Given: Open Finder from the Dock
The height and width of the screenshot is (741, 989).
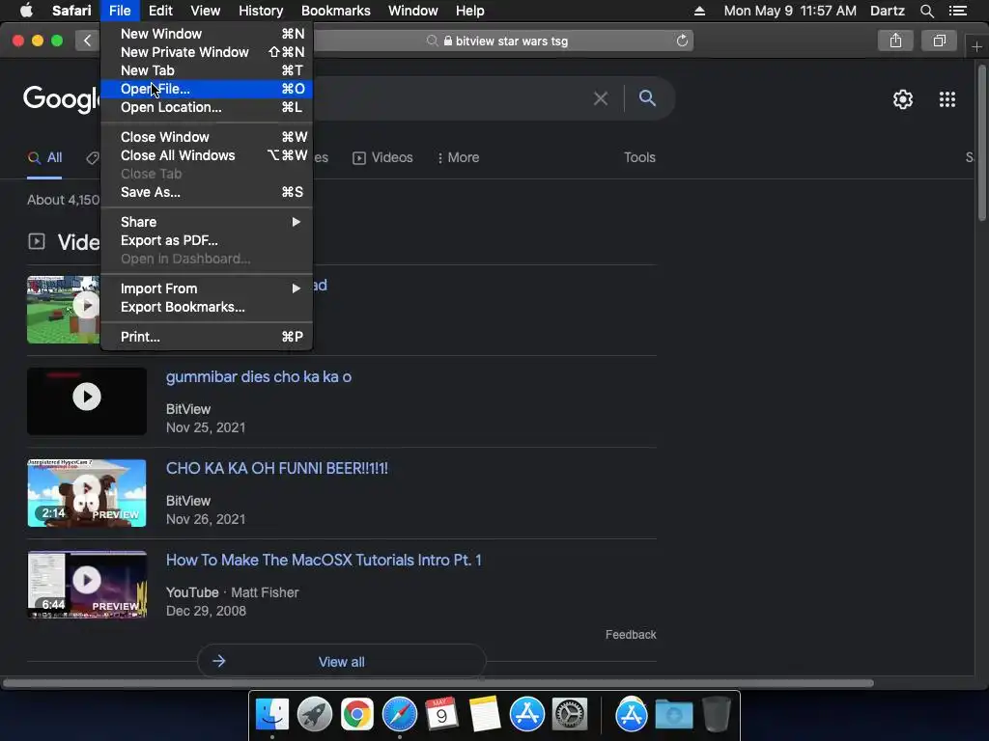Looking at the screenshot, I should (272, 715).
